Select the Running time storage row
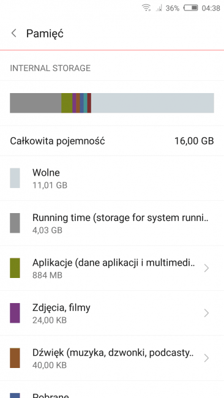 tap(112, 223)
